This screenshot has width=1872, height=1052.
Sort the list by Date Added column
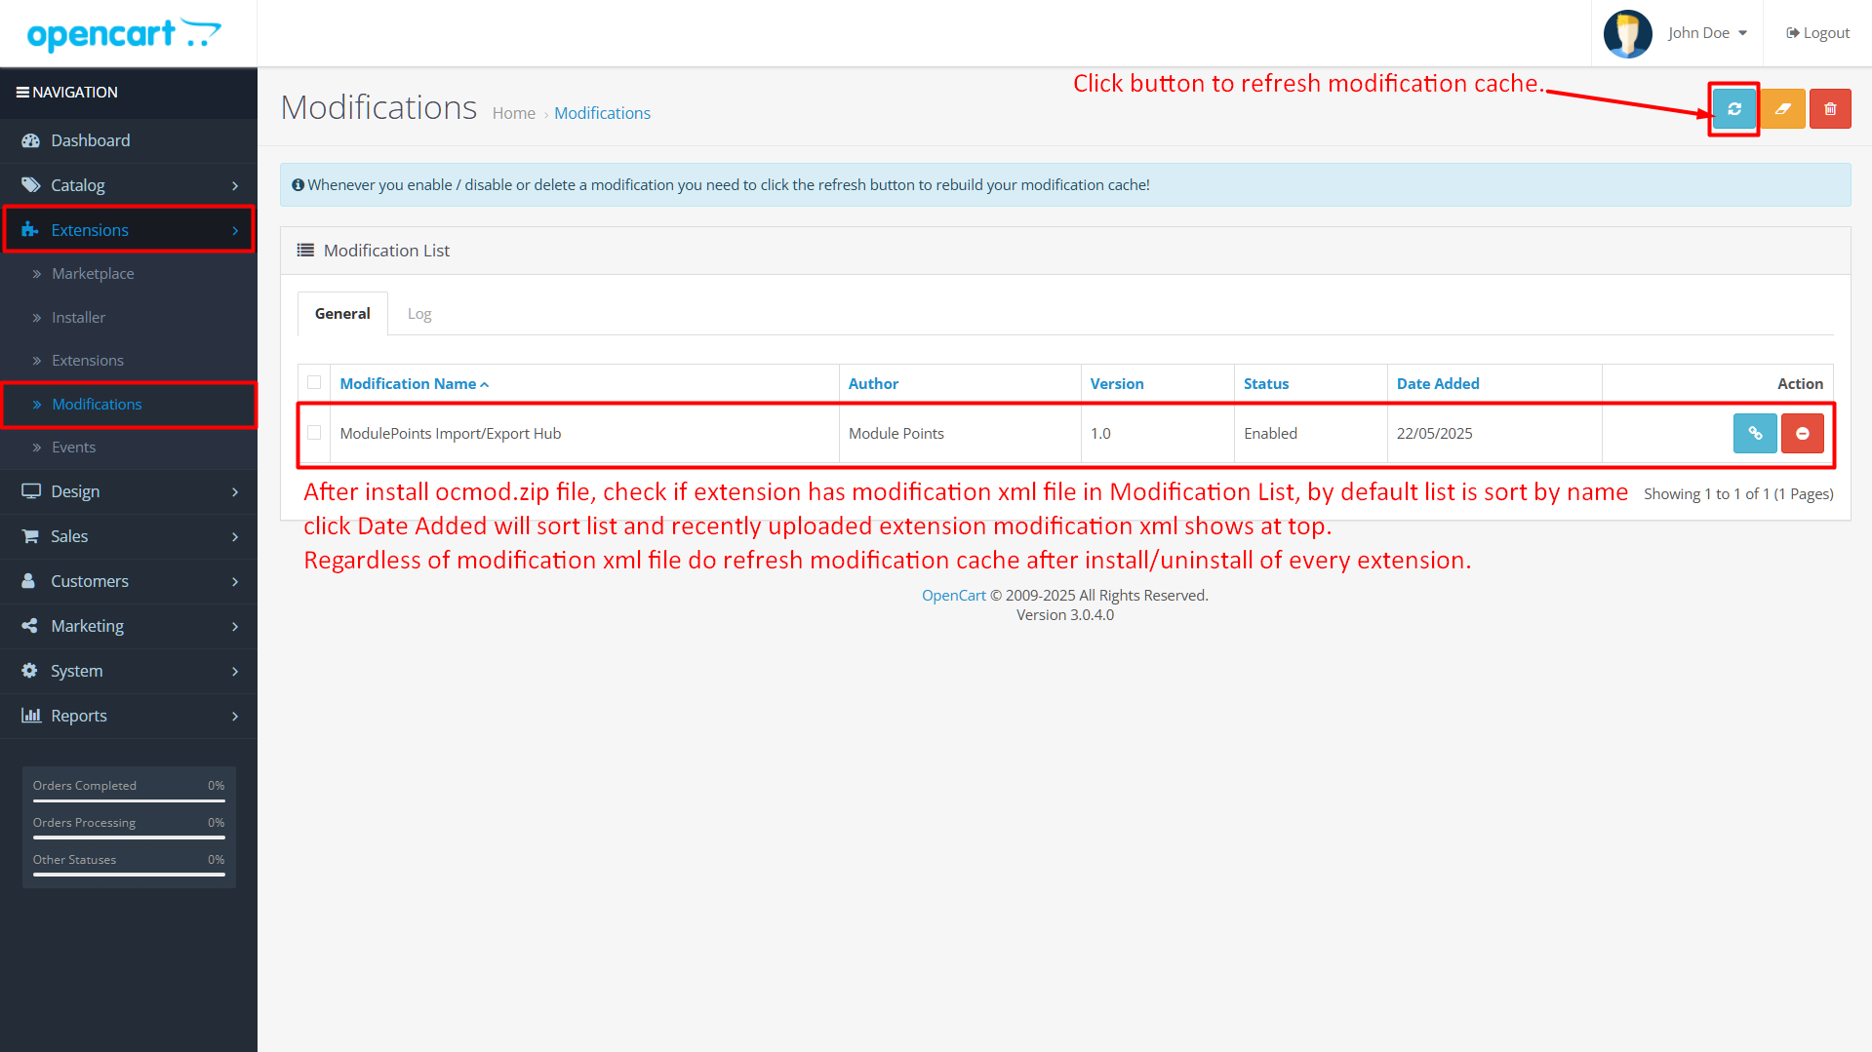click(x=1437, y=384)
